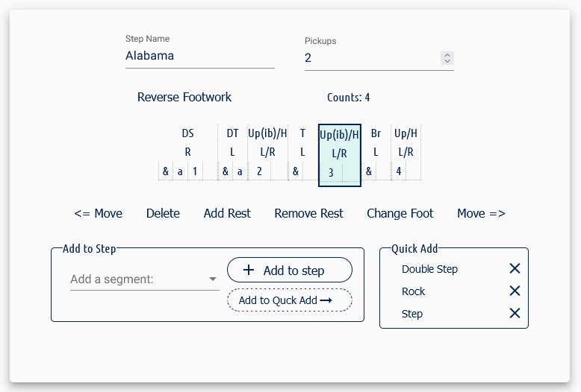Open the Add a segment dropdown
This screenshot has height=392, width=581.
[x=144, y=279]
